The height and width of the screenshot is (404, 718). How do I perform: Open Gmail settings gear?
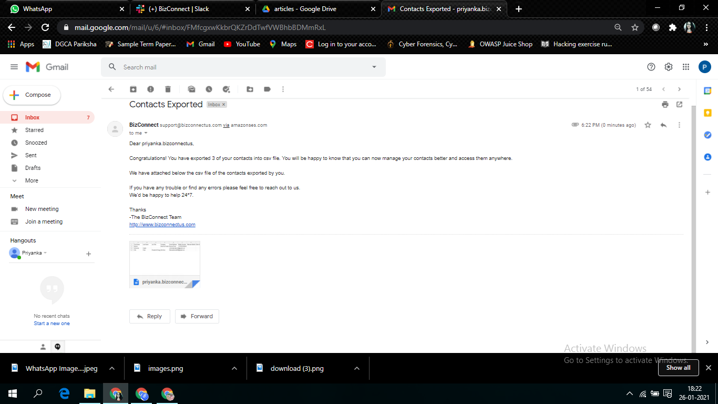point(669,67)
